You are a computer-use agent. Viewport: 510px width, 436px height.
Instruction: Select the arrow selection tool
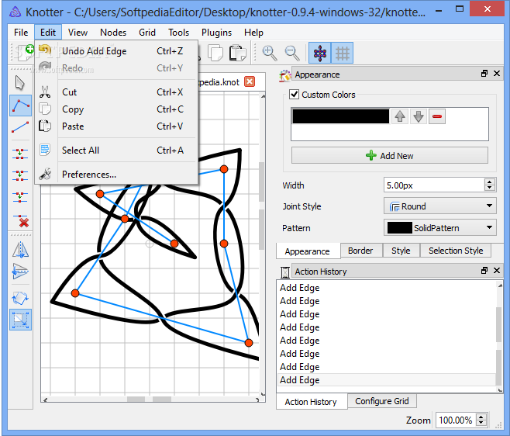20,83
